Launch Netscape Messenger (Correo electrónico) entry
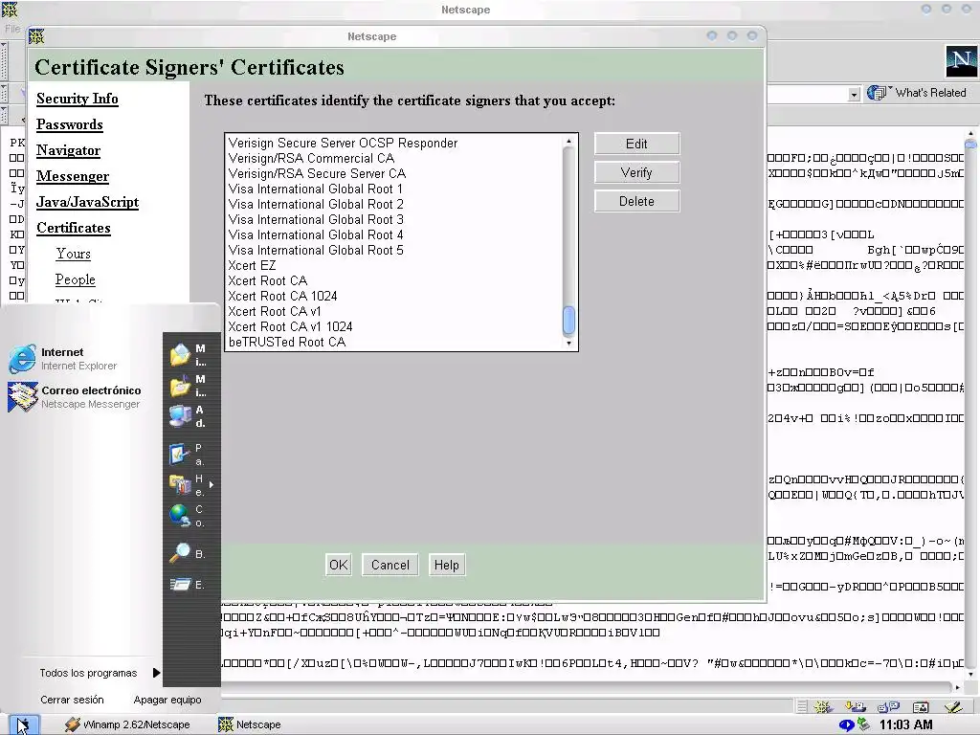 (75, 397)
